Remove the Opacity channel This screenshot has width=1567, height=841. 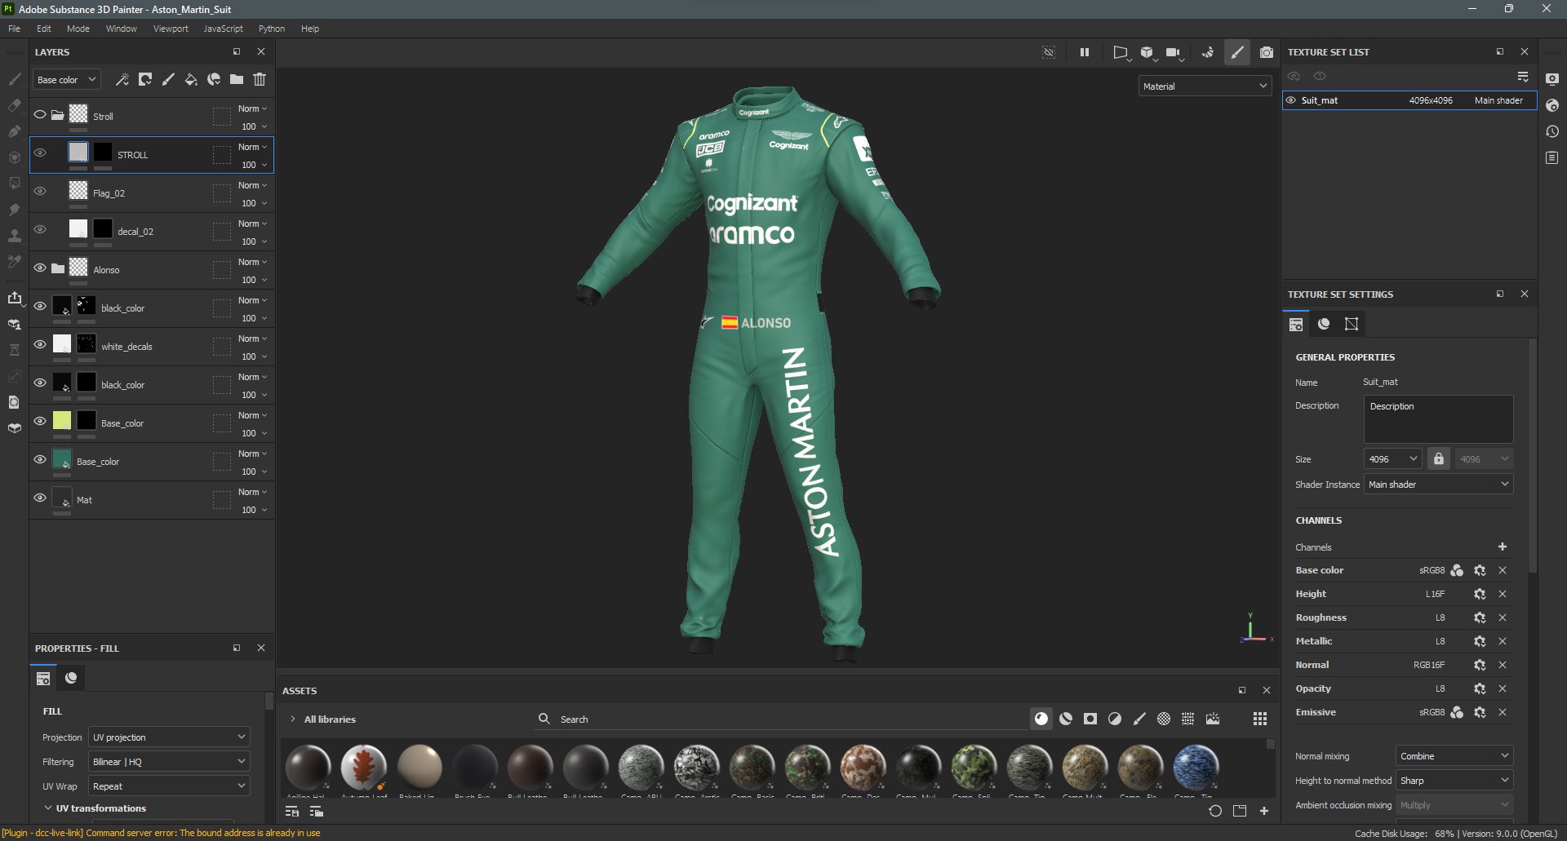(1503, 688)
